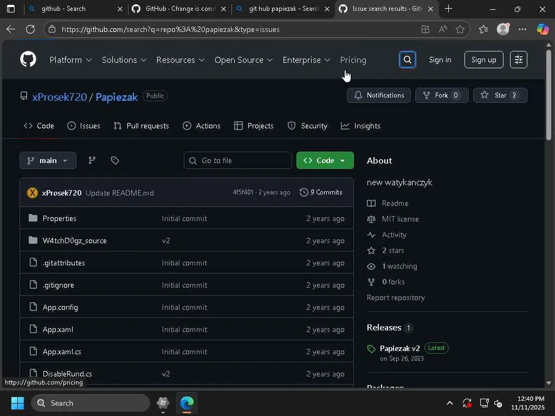The height and width of the screenshot is (416, 555).
Task: Switch to the Code repository tab
Action: [x=38, y=126]
